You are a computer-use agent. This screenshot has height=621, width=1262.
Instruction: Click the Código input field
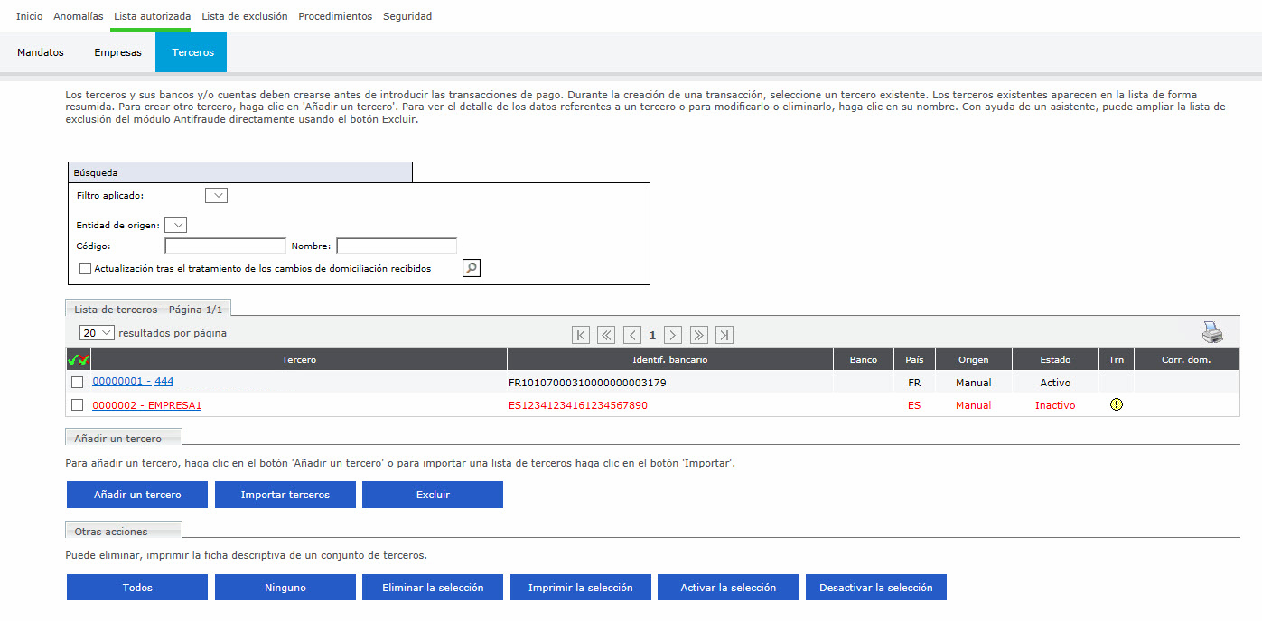tap(225, 246)
